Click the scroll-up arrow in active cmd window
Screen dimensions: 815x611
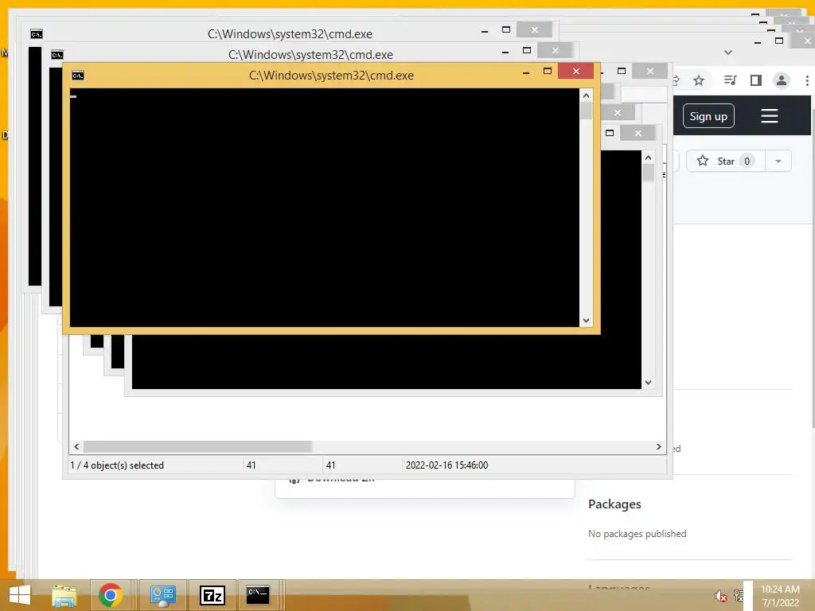(x=586, y=95)
